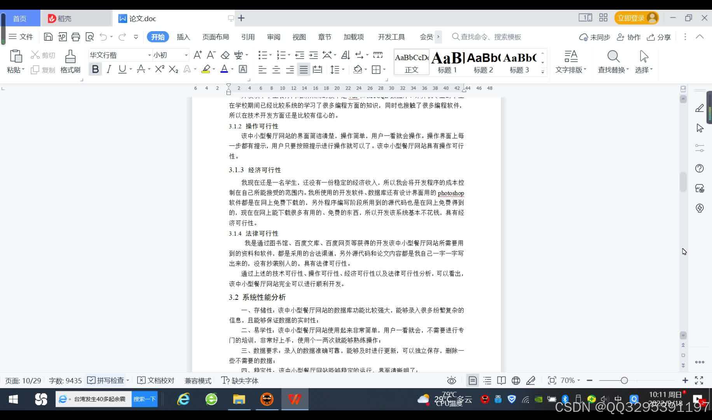Toggle reading view book icon
712x420 pixels.
pos(501,381)
